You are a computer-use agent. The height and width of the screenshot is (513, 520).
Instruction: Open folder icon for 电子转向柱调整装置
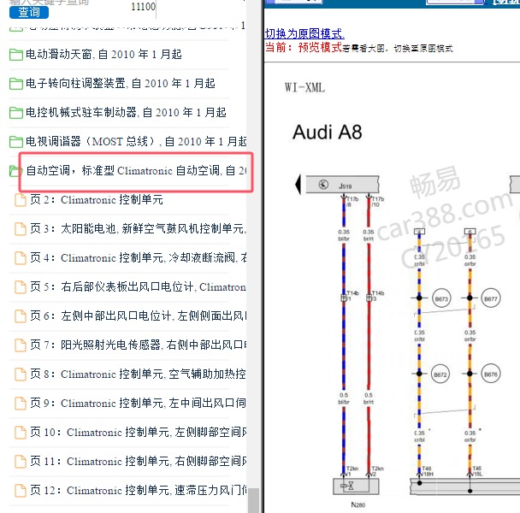(x=16, y=84)
